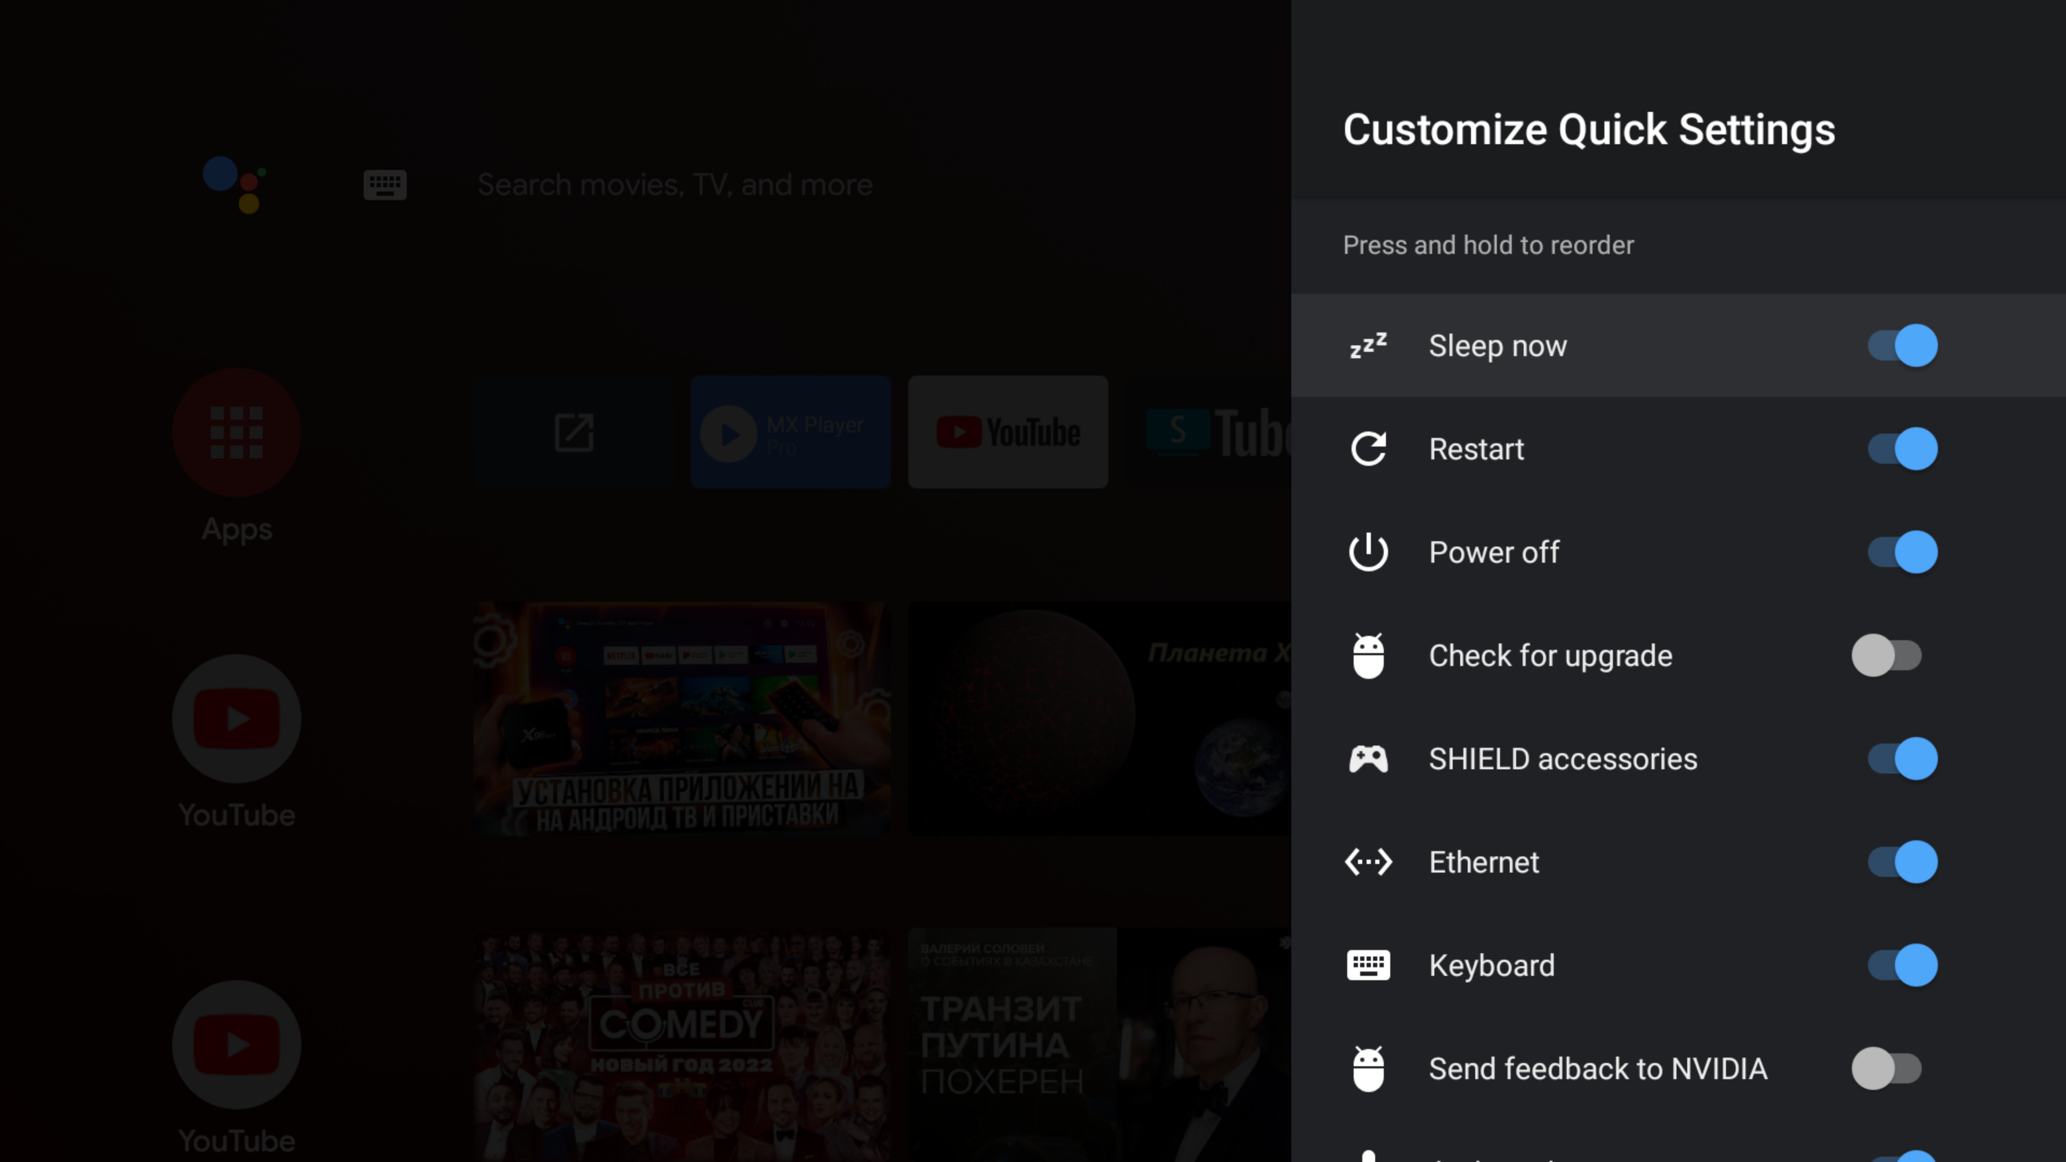Select the SHIELD accessories label
2066x1162 pixels.
(x=1562, y=759)
